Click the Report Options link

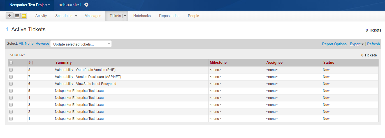coord(334,44)
